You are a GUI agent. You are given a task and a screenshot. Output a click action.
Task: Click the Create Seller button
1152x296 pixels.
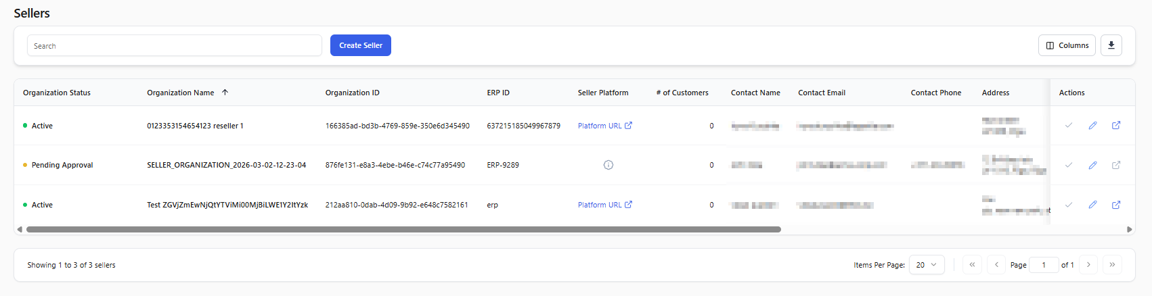pos(361,45)
